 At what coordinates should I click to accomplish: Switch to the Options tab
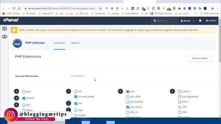click(75, 43)
